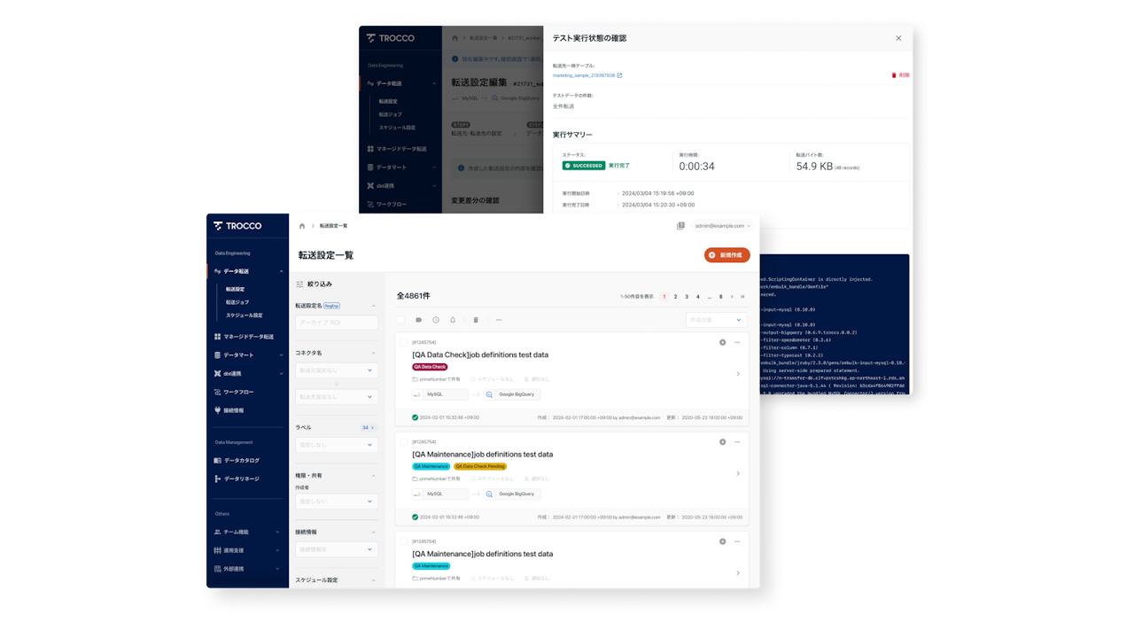Click the trash delete icon in the list toolbar
Image resolution: width=1134 pixels, height=638 pixels.
point(476,320)
